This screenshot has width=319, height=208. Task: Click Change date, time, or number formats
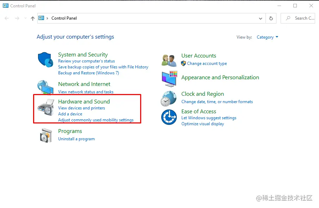[x=217, y=102]
